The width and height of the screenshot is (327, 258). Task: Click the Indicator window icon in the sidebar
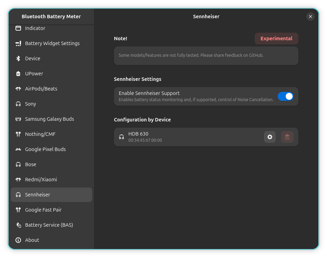click(18, 28)
